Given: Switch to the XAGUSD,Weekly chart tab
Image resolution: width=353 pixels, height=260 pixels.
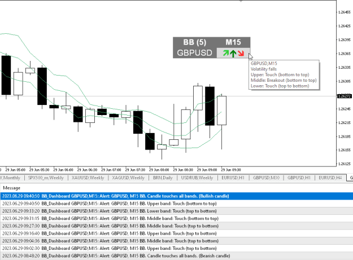Looking at the screenshot, I should point(128,178).
